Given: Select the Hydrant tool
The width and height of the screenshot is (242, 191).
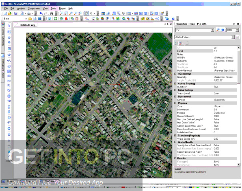Looking at the screenshot, I should tap(9, 42).
